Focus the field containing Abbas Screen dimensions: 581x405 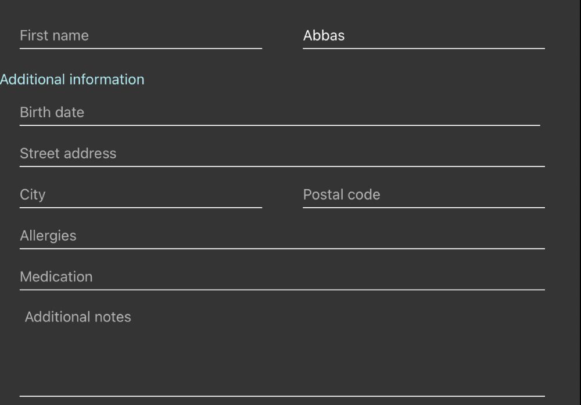tap(424, 35)
